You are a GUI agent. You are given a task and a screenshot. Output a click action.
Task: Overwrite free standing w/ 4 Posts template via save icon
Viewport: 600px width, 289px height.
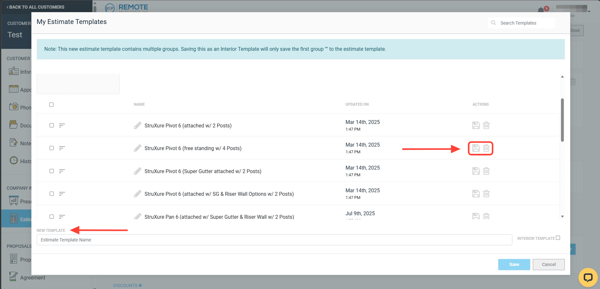(476, 148)
